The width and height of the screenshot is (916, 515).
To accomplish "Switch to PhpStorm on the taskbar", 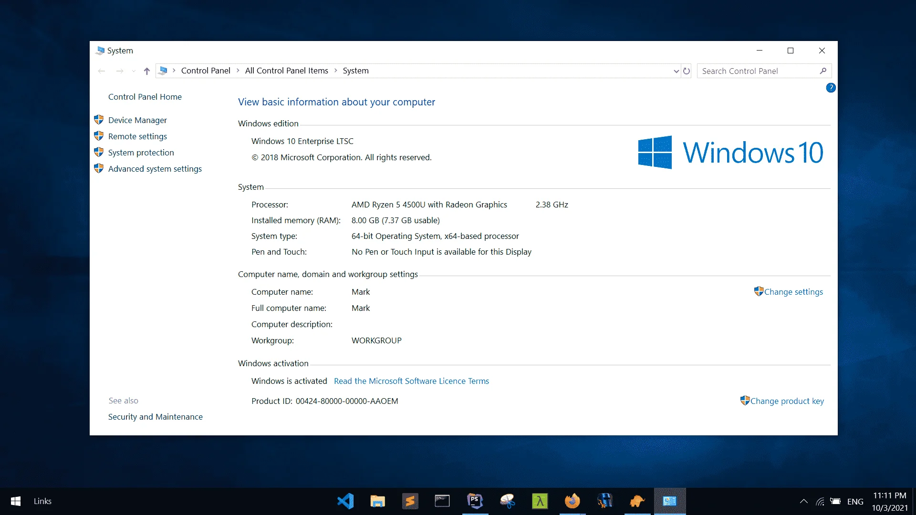I will [475, 501].
